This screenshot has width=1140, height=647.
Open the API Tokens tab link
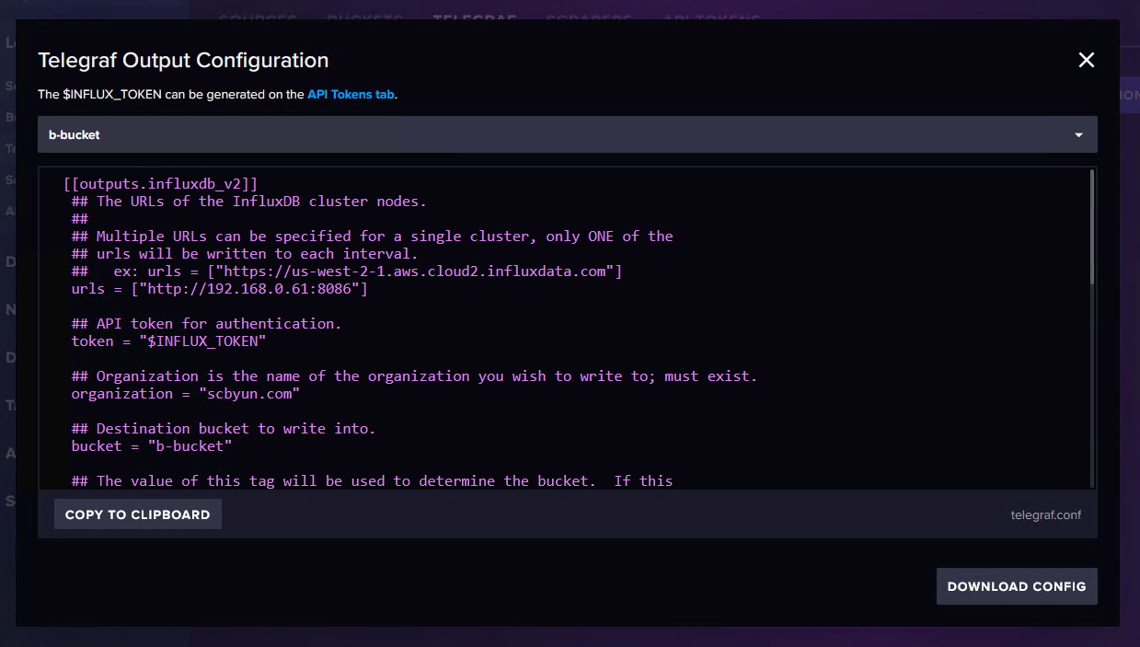pyautogui.click(x=351, y=94)
